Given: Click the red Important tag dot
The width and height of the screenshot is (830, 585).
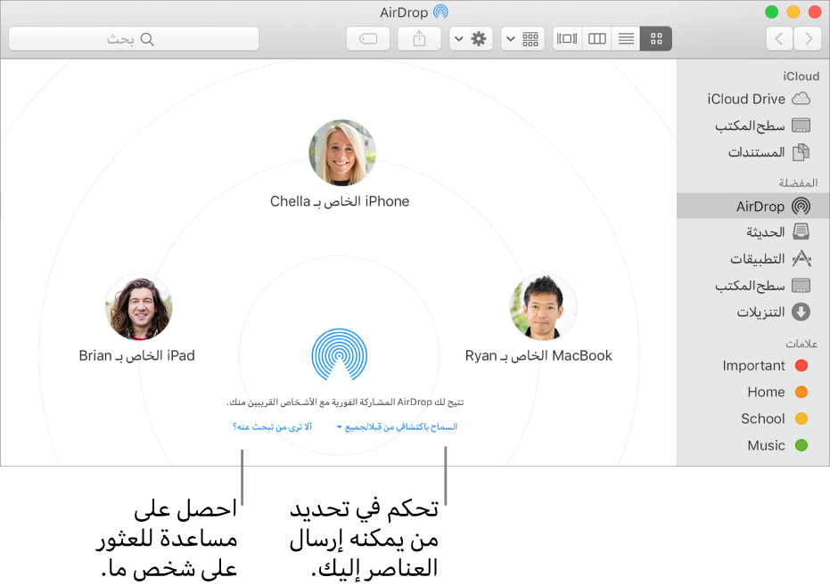Looking at the screenshot, I should pos(801,365).
